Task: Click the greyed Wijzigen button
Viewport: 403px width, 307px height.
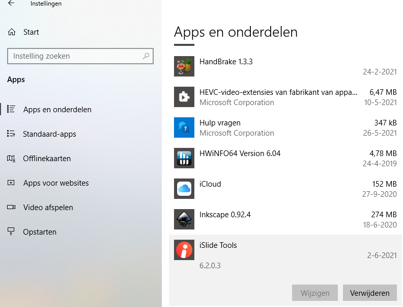Action: pyautogui.click(x=315, y=293)
